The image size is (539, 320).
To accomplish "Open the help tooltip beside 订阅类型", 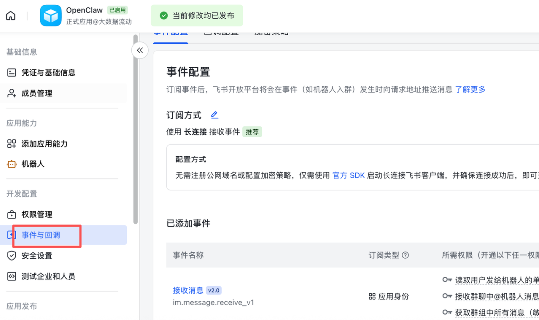I will pos(405,255).
